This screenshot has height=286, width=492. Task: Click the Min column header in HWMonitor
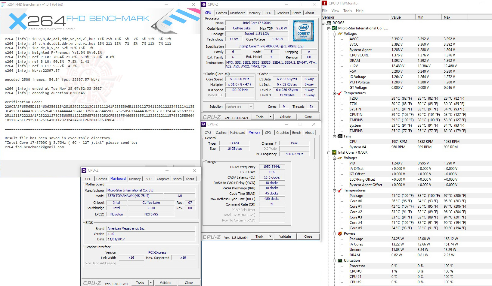[x=429, y=17]
